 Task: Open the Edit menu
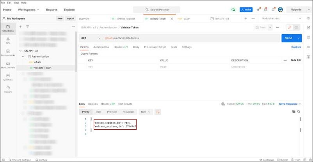tap(9, 3)
